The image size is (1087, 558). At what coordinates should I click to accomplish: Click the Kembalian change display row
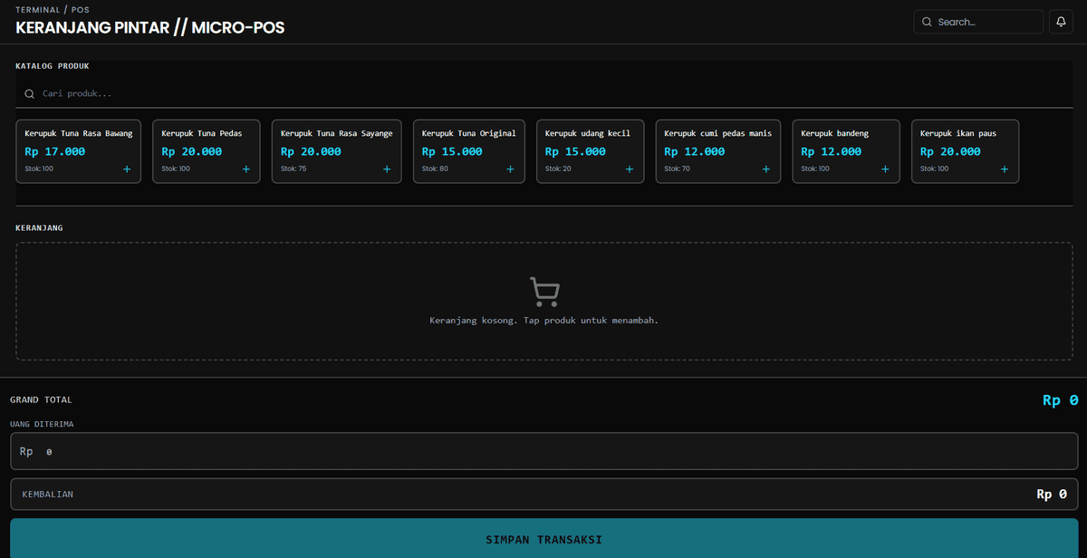(x=543, y=495)
